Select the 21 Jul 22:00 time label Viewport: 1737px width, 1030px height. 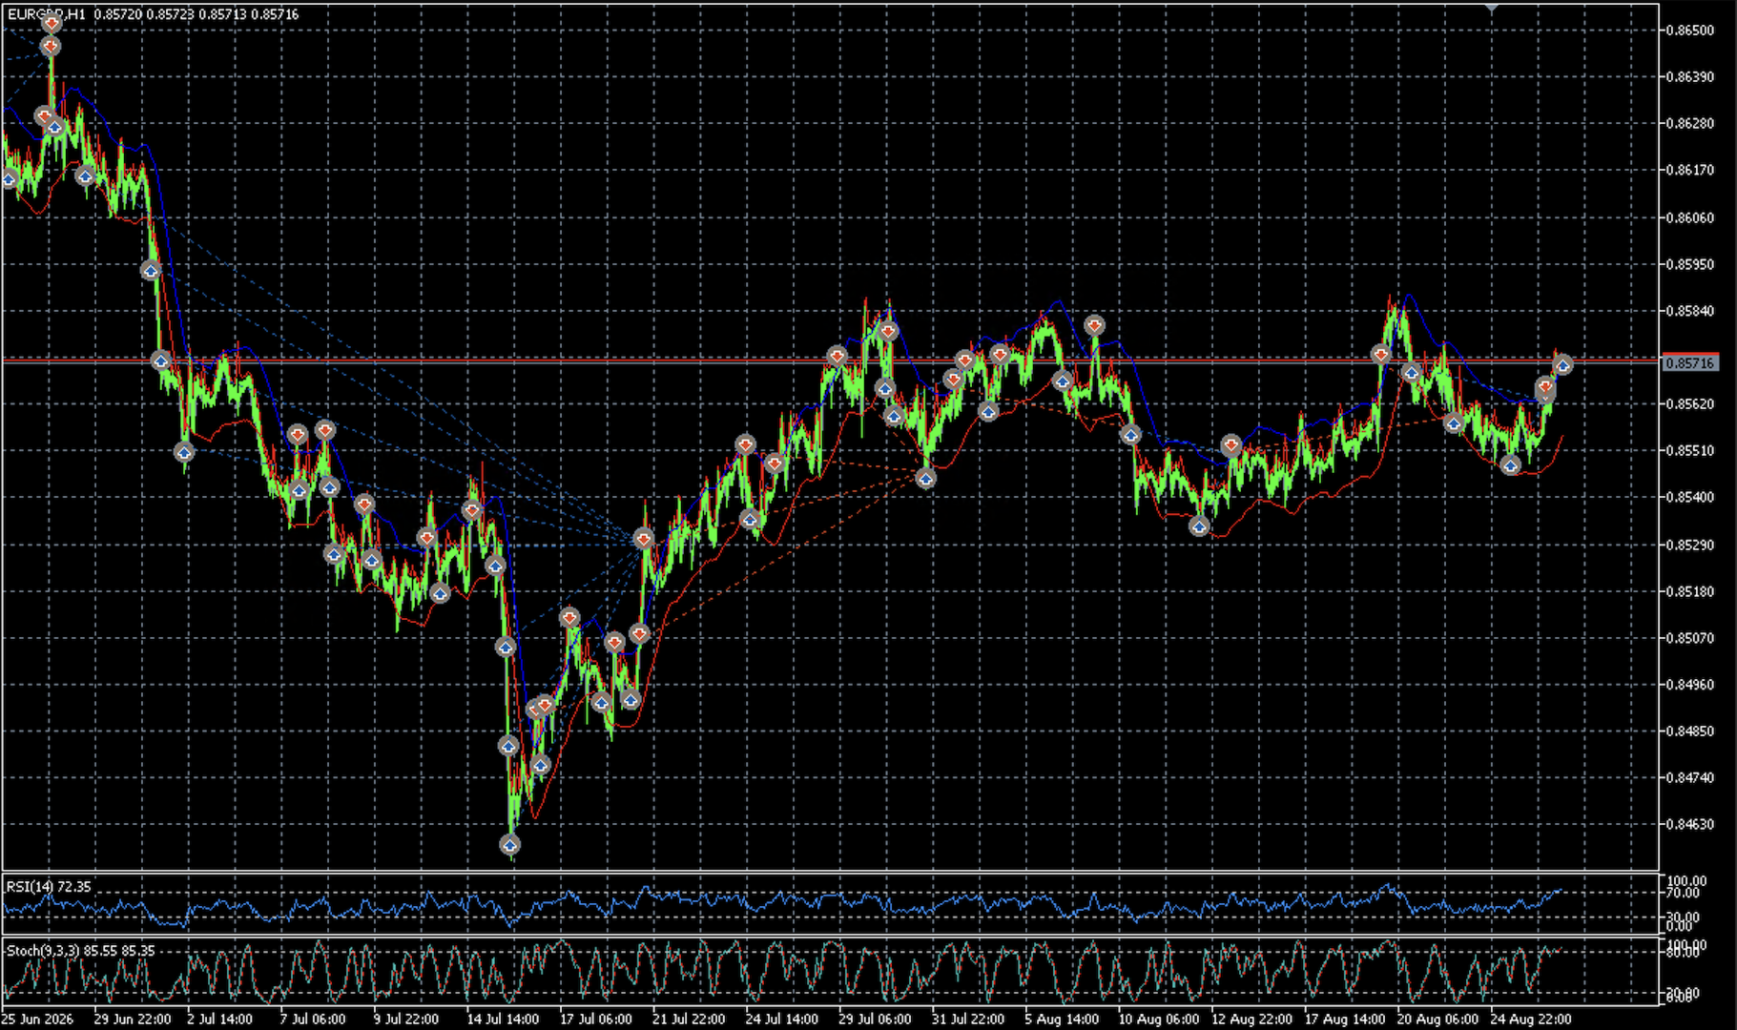[689, 1019]
